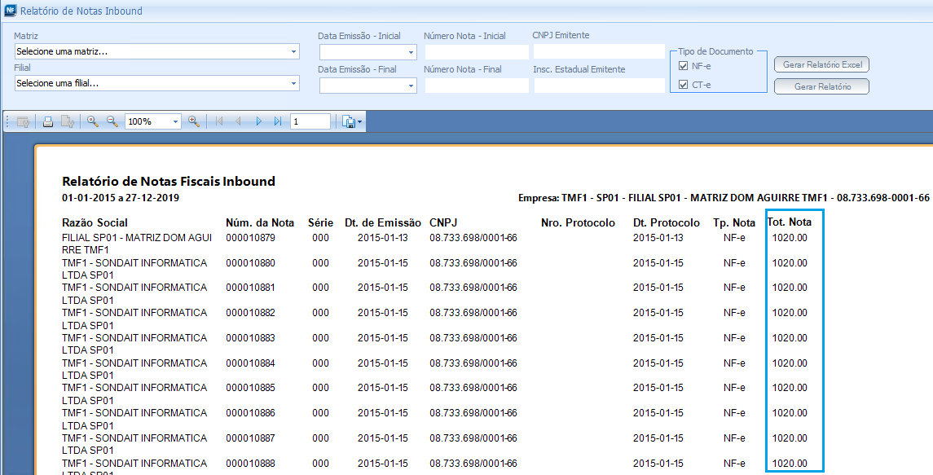933x475 pixels.
Task: Focus the CNPJ Emitente input field
Action: point(599,51)
